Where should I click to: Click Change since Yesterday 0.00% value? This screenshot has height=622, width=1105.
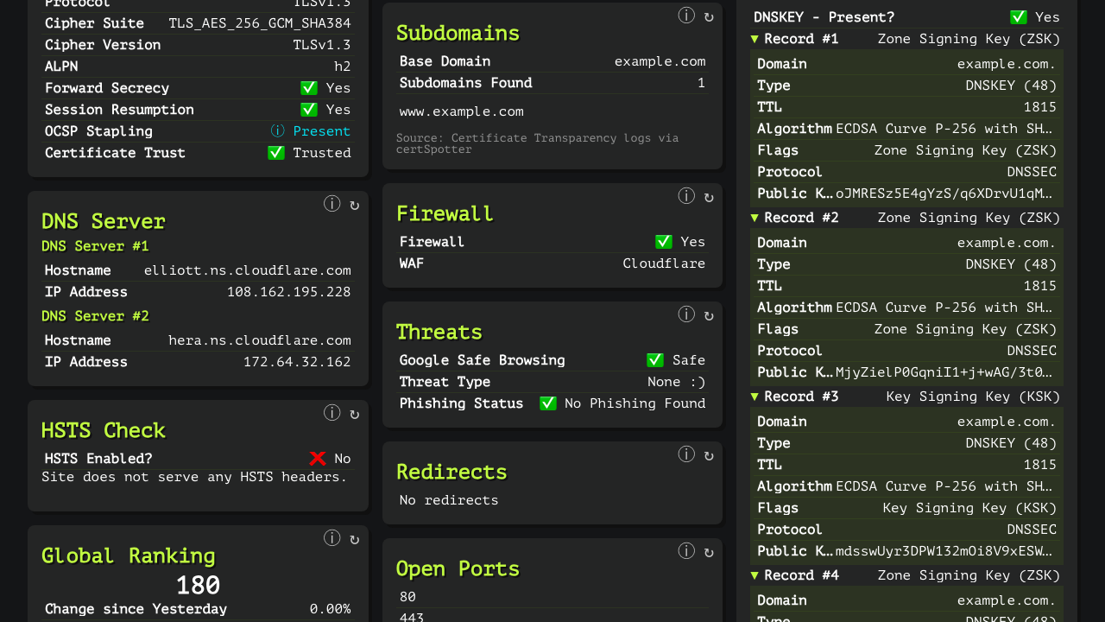click(331, 609)
